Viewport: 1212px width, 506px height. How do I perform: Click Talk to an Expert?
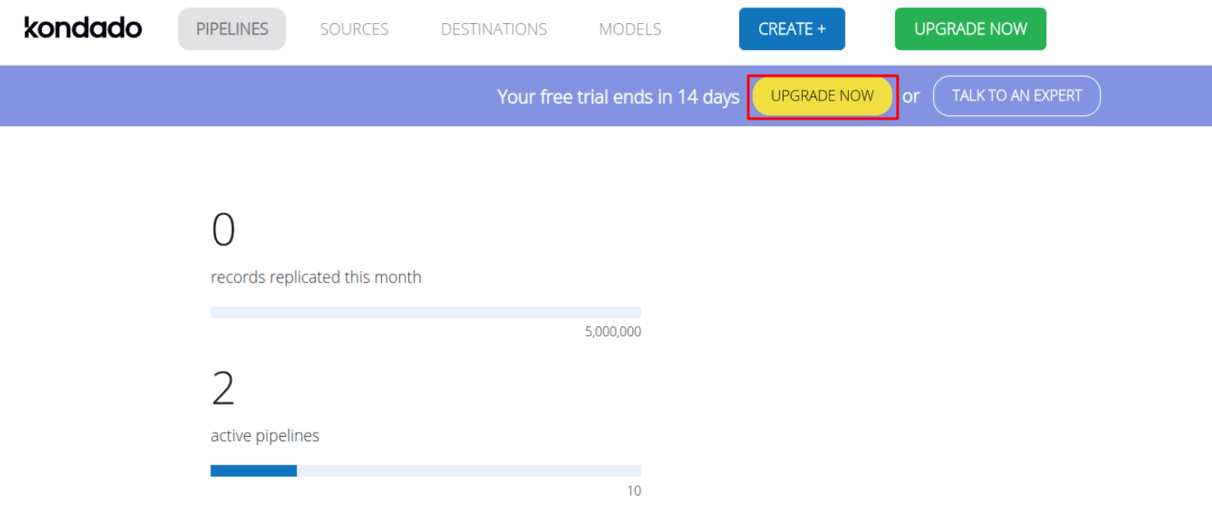click(x=1016, y=96)
